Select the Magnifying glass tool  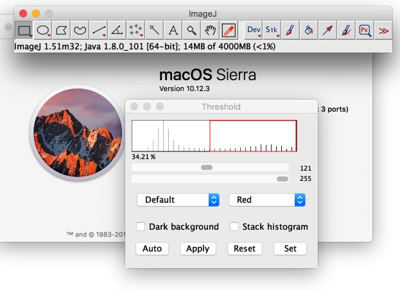click(191, 30)
